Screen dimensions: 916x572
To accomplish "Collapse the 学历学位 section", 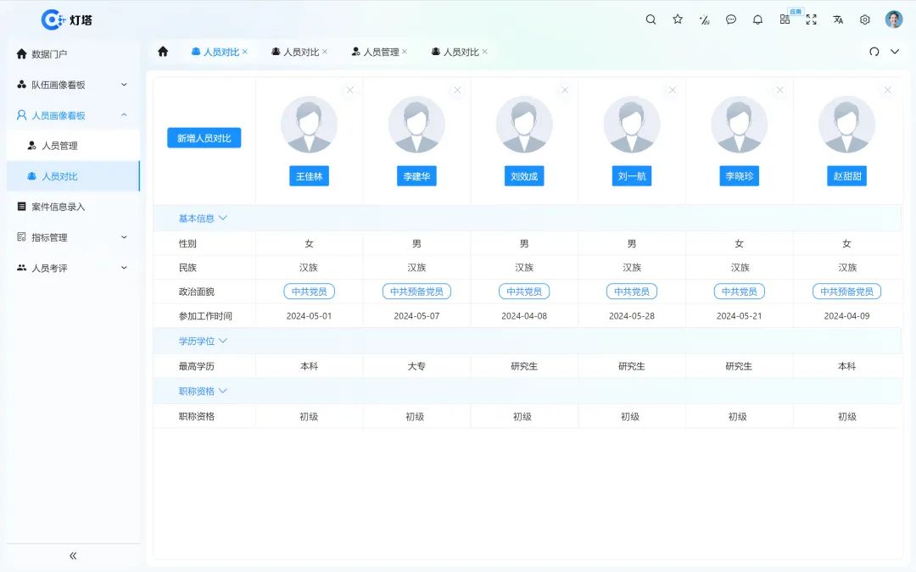I will pyautogui.click(x=202, y=341).
